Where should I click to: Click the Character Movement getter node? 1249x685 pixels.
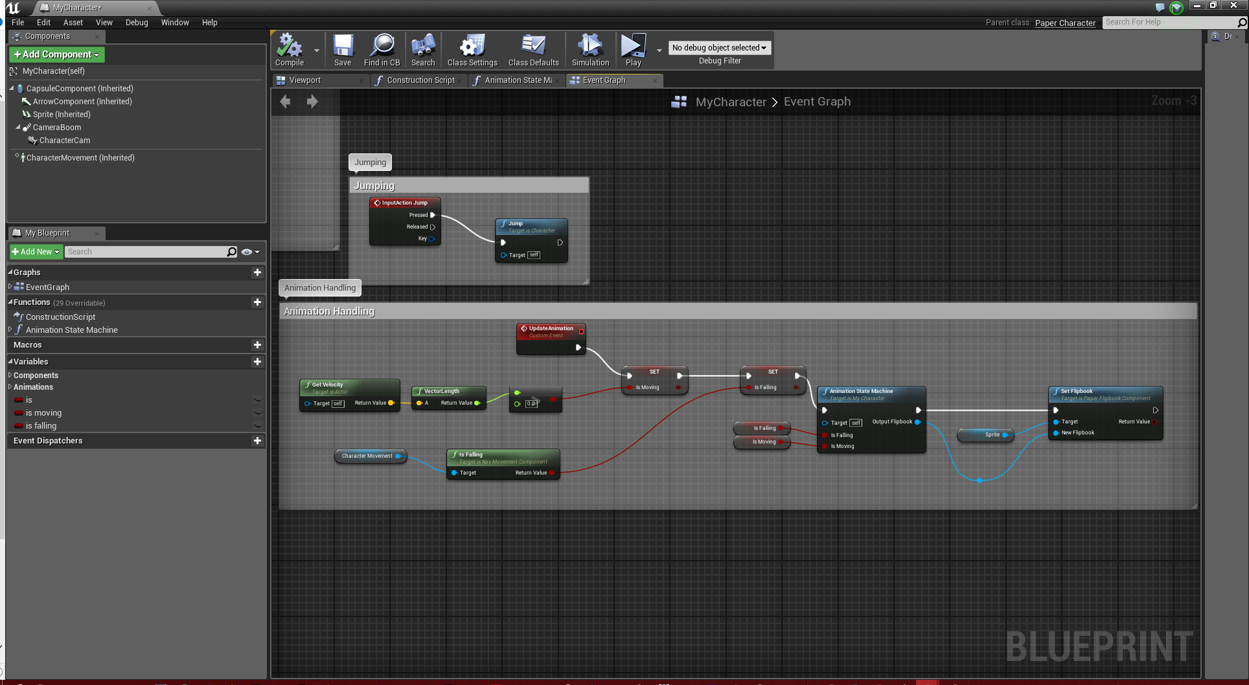pos(371,456)
